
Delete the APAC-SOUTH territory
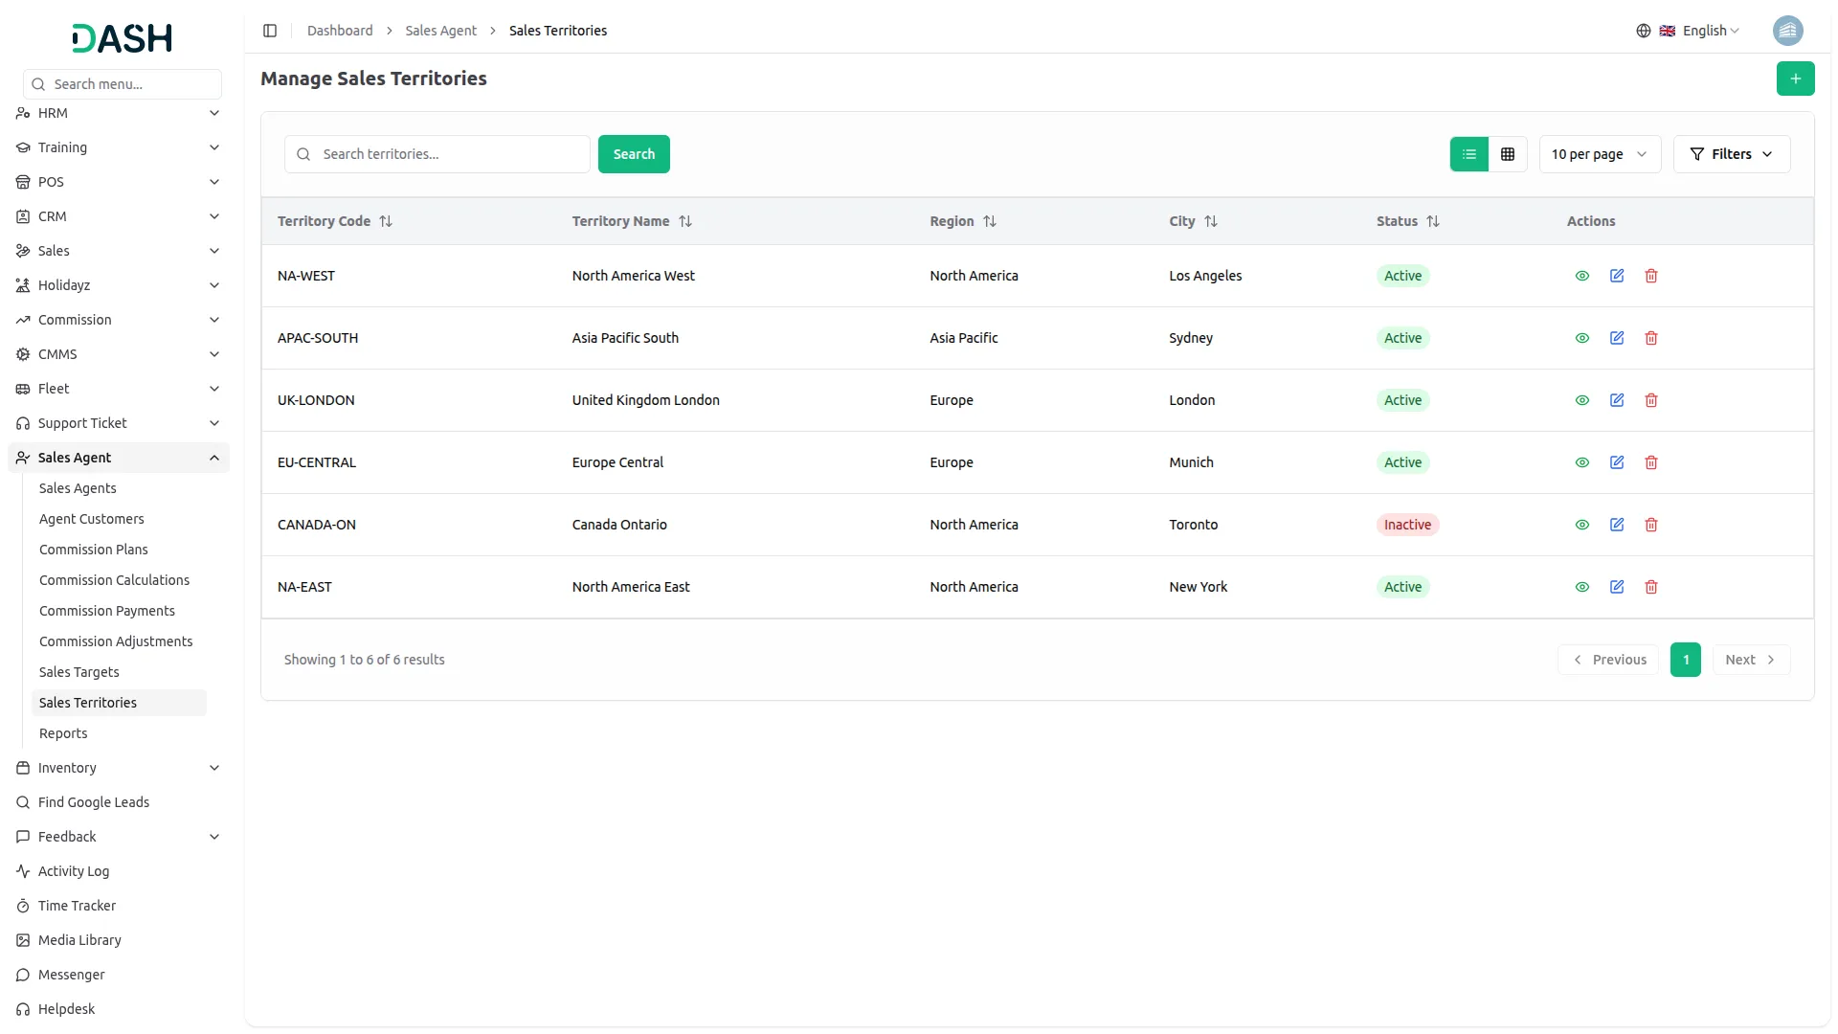[1651, 338]
